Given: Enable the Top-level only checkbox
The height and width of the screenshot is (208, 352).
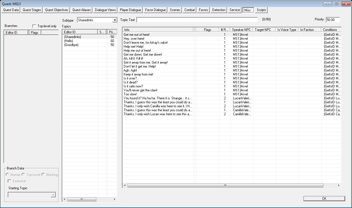Looking at the screenshot, I should coord(35,26).
